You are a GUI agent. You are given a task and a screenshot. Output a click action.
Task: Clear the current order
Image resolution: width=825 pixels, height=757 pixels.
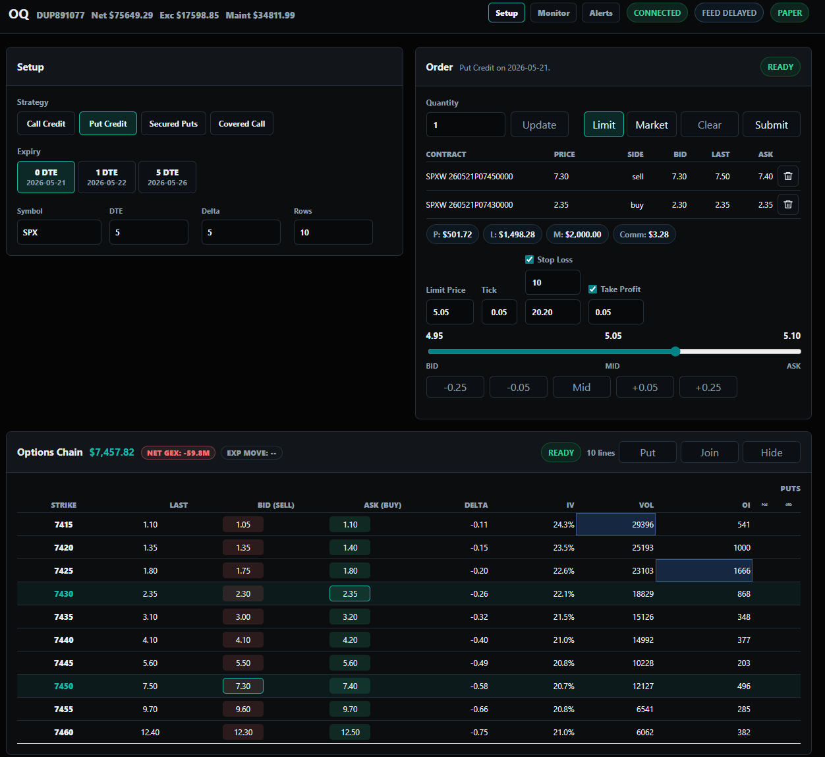pyautogui.click(x=710, y=125)
